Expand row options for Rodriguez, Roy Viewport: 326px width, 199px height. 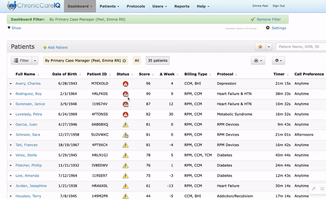click(x=11, y=94)
